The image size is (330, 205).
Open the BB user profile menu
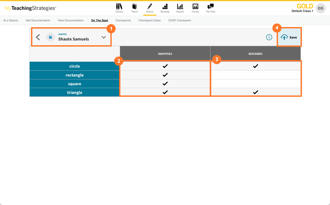[x=320, y=8]
